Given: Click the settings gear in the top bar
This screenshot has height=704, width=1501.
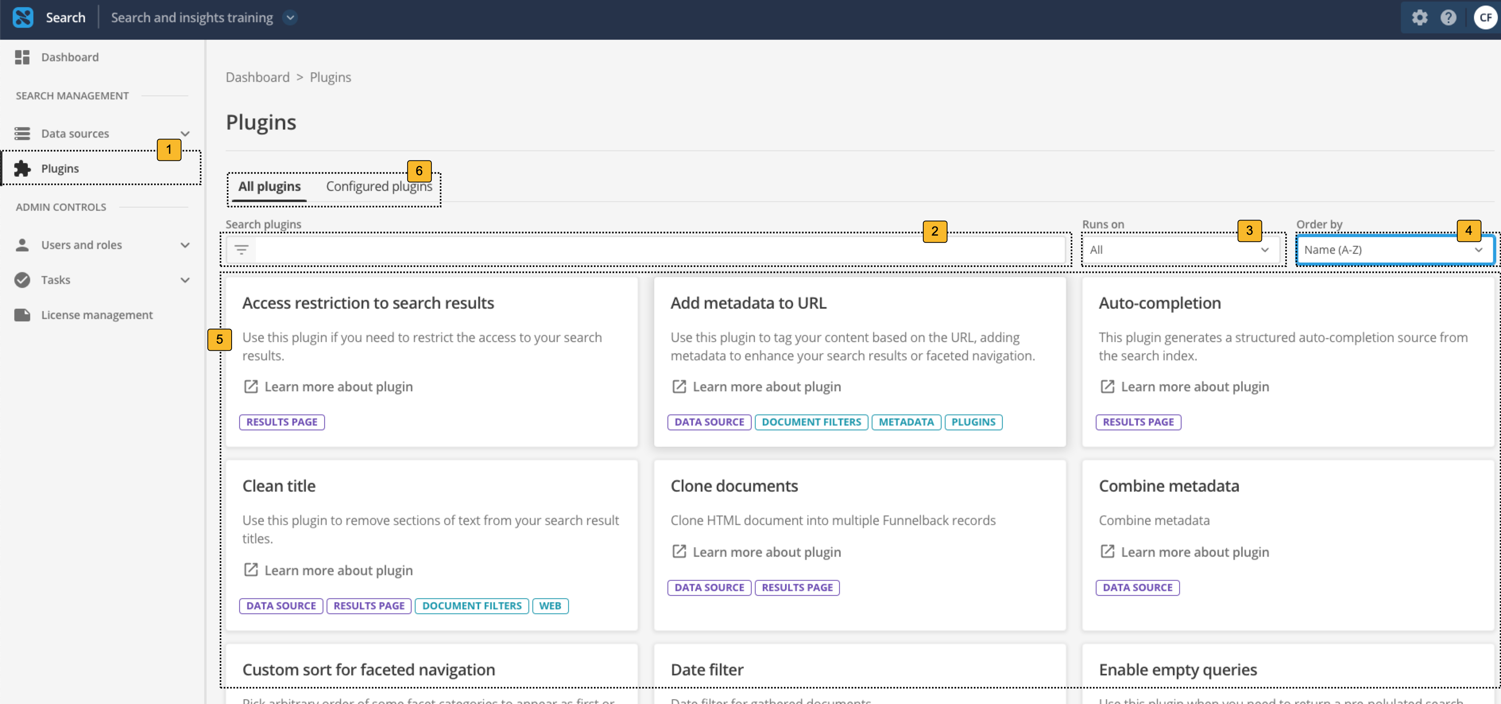Looking at the screenshot, I should [1420, 17].
